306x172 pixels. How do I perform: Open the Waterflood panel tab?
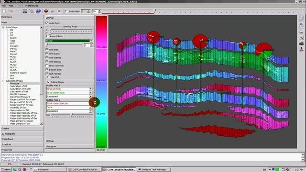pyautogui.click(x=22, y=139)
